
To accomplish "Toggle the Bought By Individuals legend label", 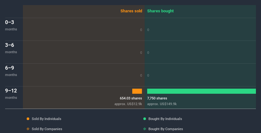I will point(165,119).
